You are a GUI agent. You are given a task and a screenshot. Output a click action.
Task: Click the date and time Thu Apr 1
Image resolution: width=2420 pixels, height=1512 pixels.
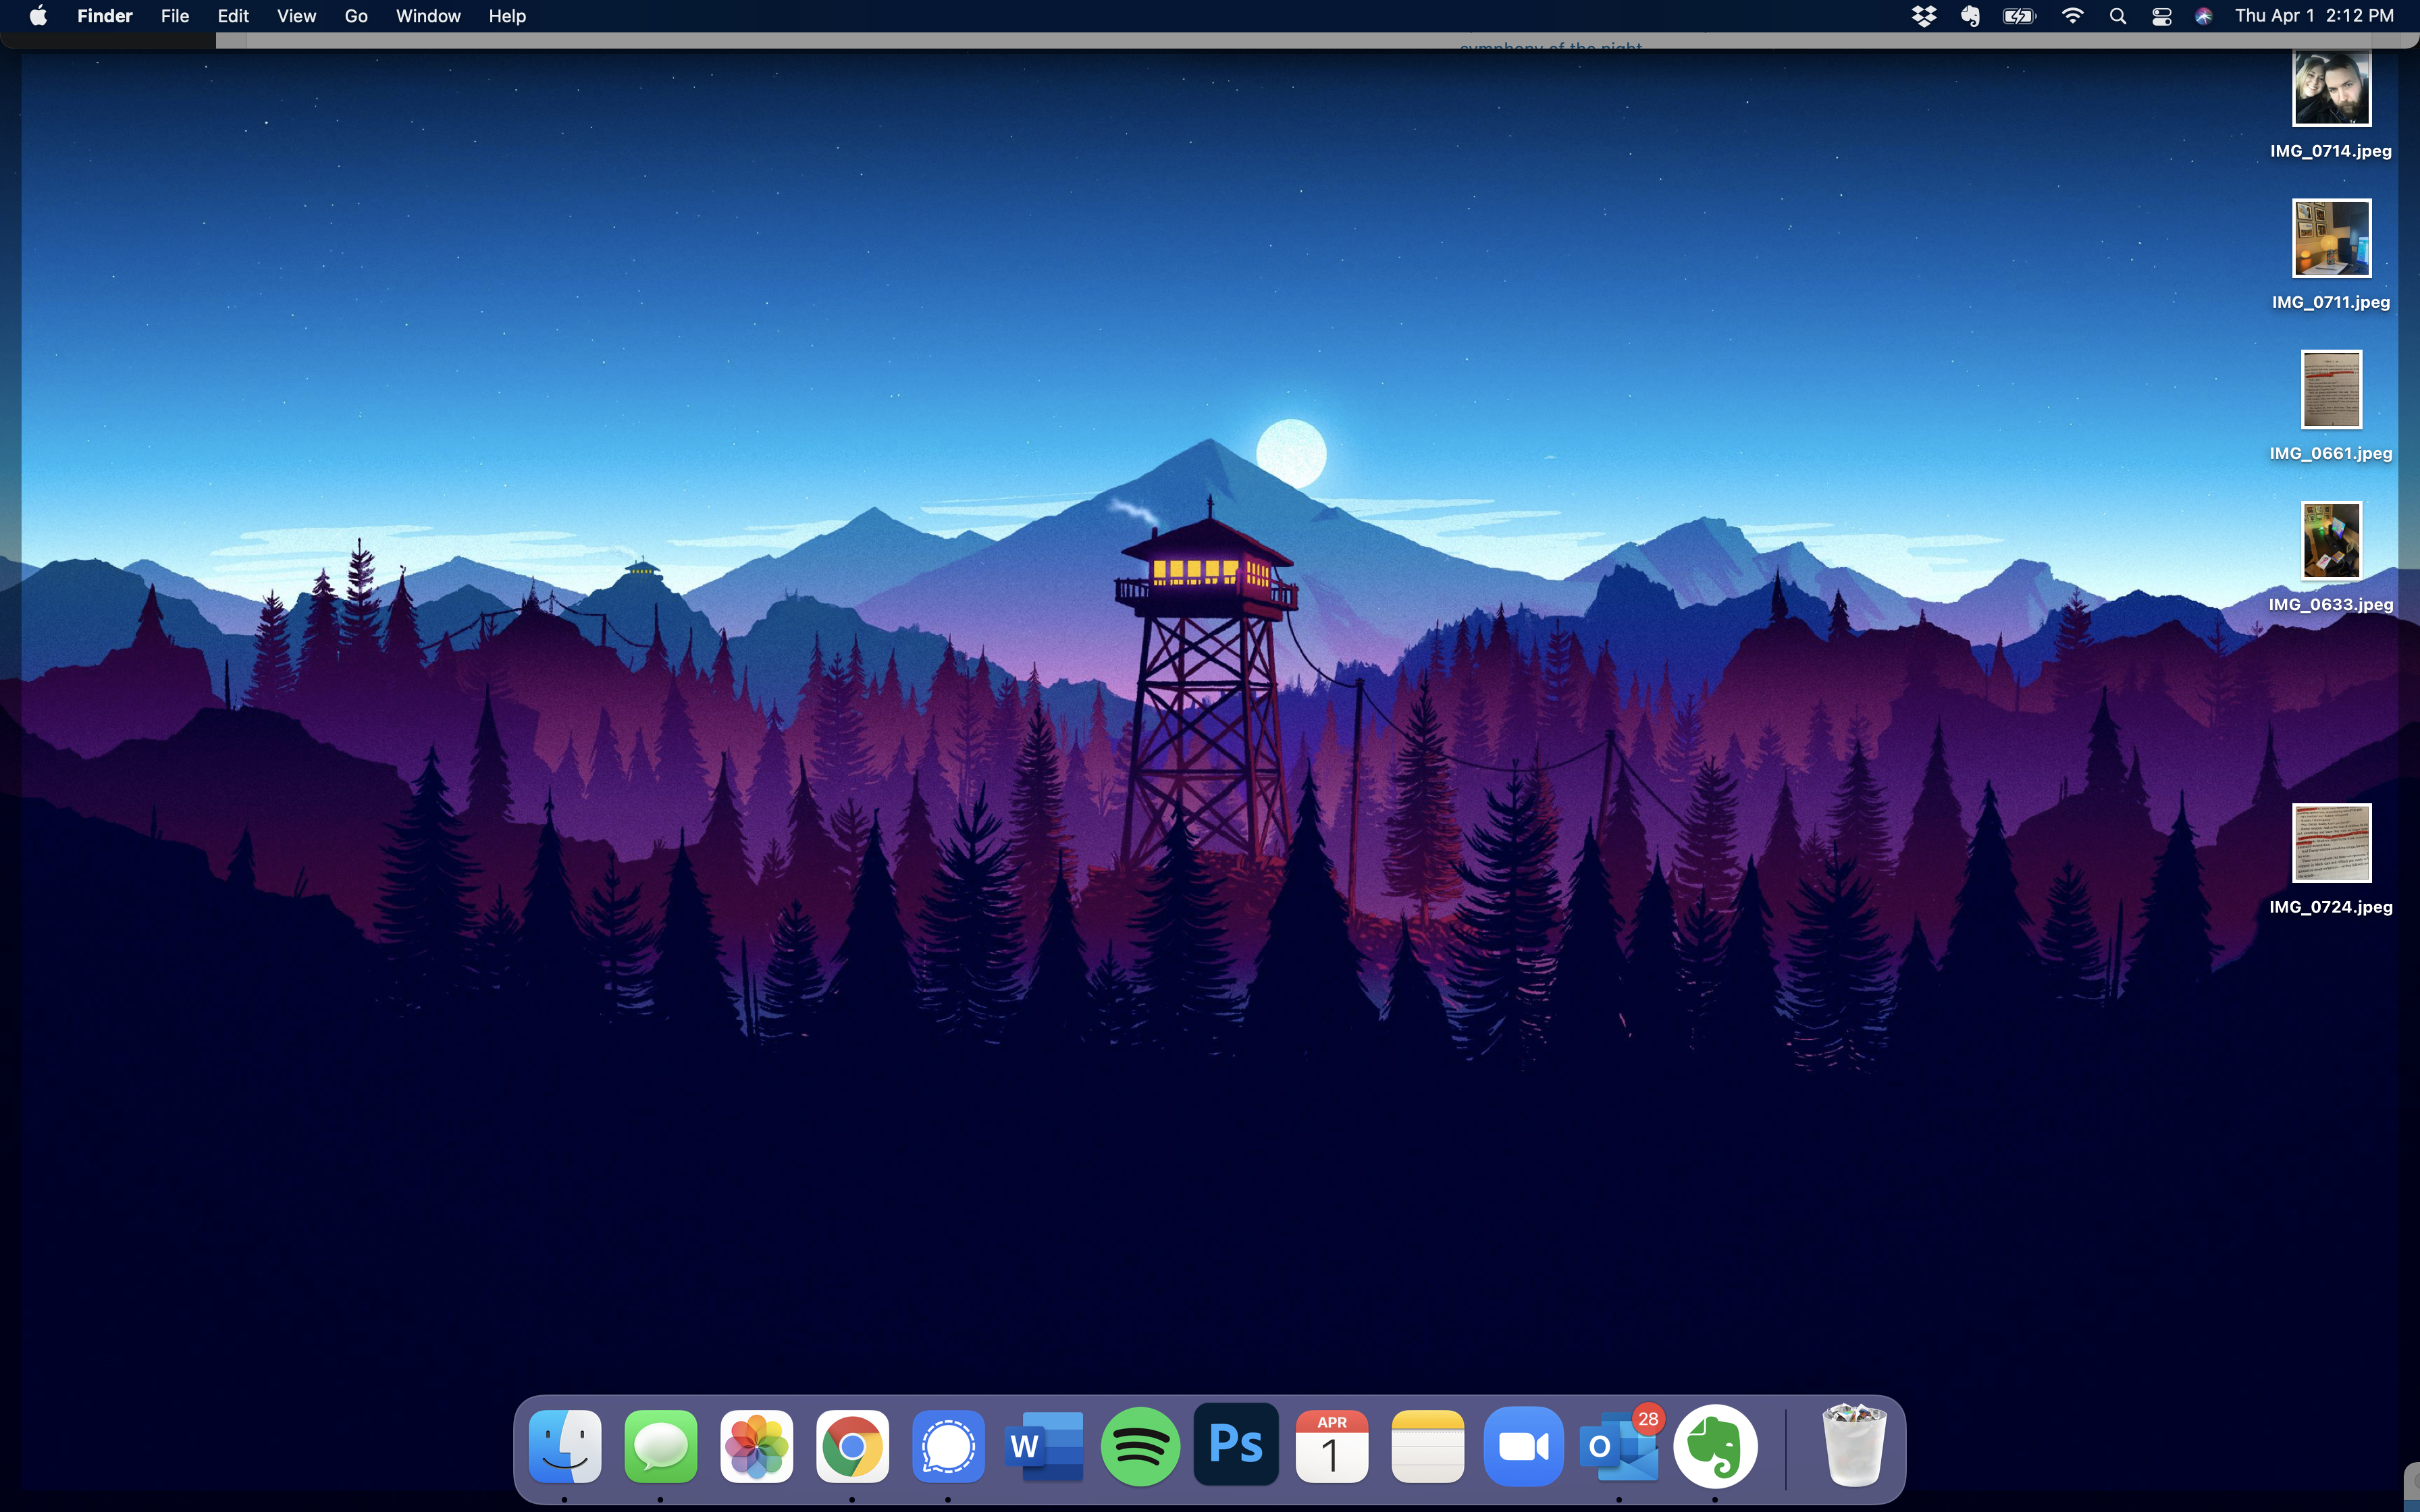pyautogui.click(x=2314, y=16)
